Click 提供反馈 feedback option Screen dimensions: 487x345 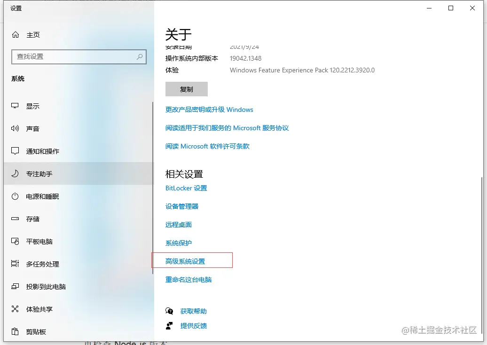tap(193, 325)
